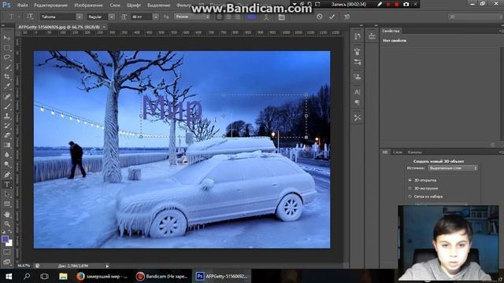This screenshot has width=504, height=283.
Task: Select the Crop tool
Action: coord(7,77)
